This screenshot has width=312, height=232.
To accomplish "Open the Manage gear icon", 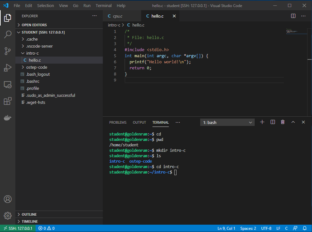I will pyautogui.click(x=8, y=215).
